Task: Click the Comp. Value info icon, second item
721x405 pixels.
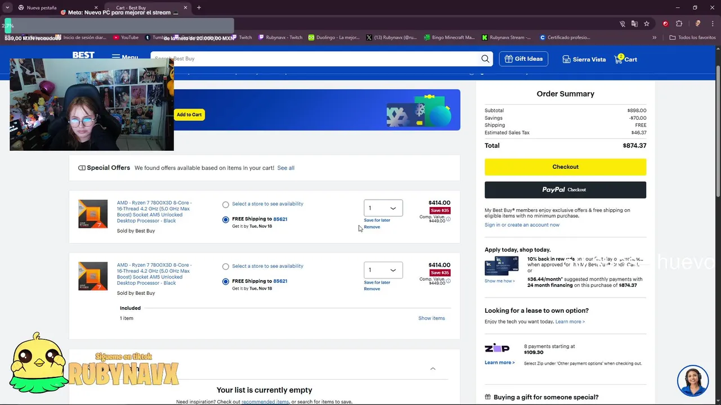Action: click(448, 281)
